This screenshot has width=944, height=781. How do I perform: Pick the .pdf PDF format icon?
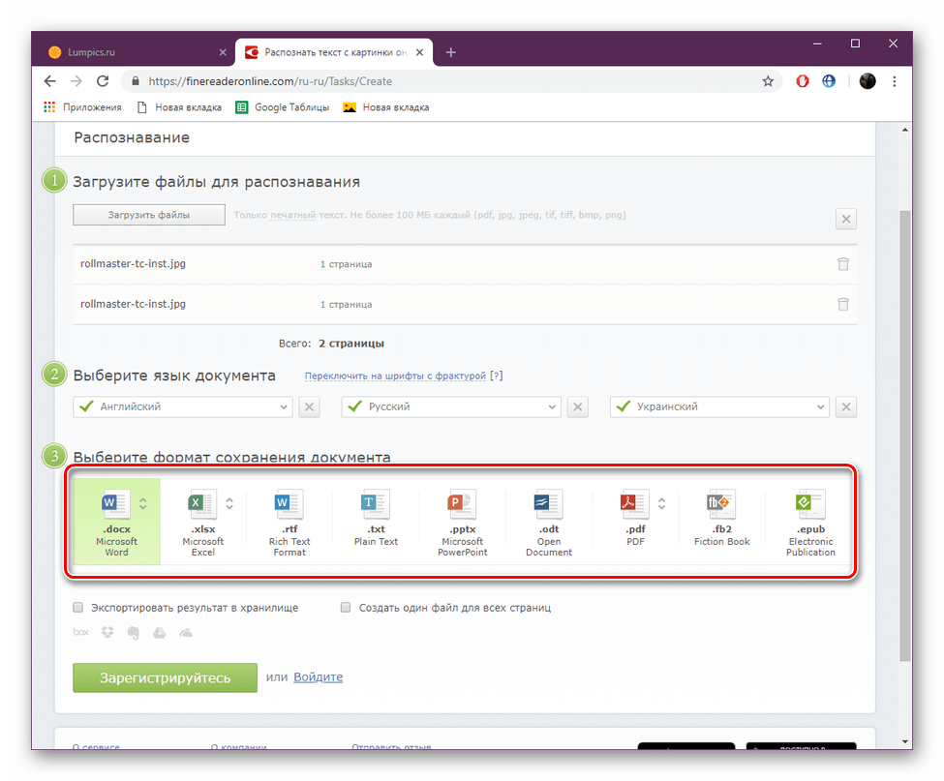[x=634, y=504]
